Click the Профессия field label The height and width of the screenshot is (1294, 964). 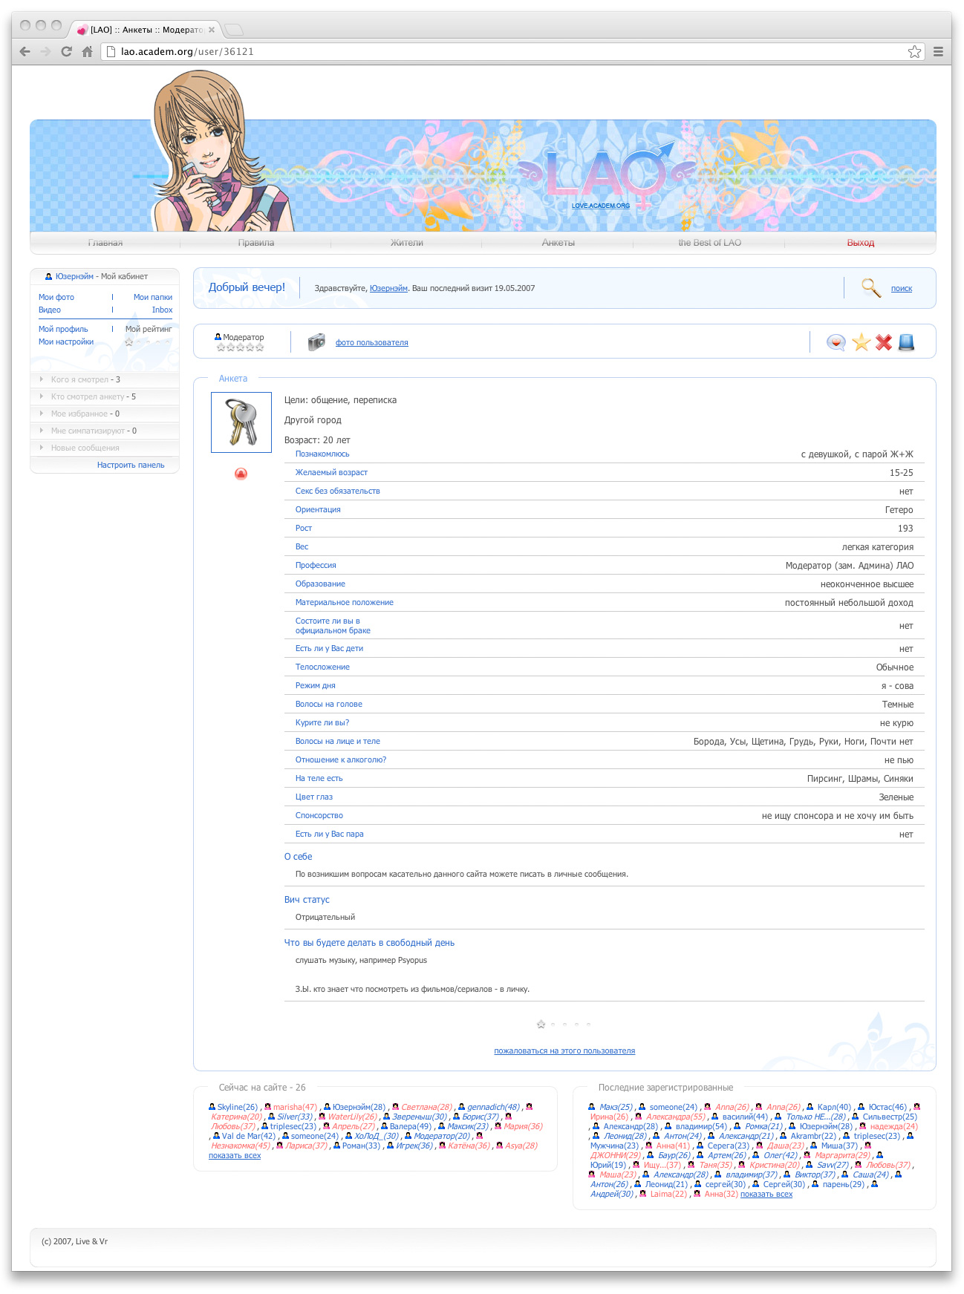coord(316,565)
